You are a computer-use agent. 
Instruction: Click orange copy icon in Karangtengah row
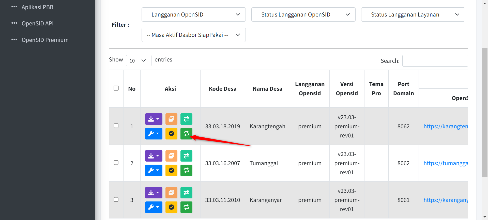click(x=171, y=119)
